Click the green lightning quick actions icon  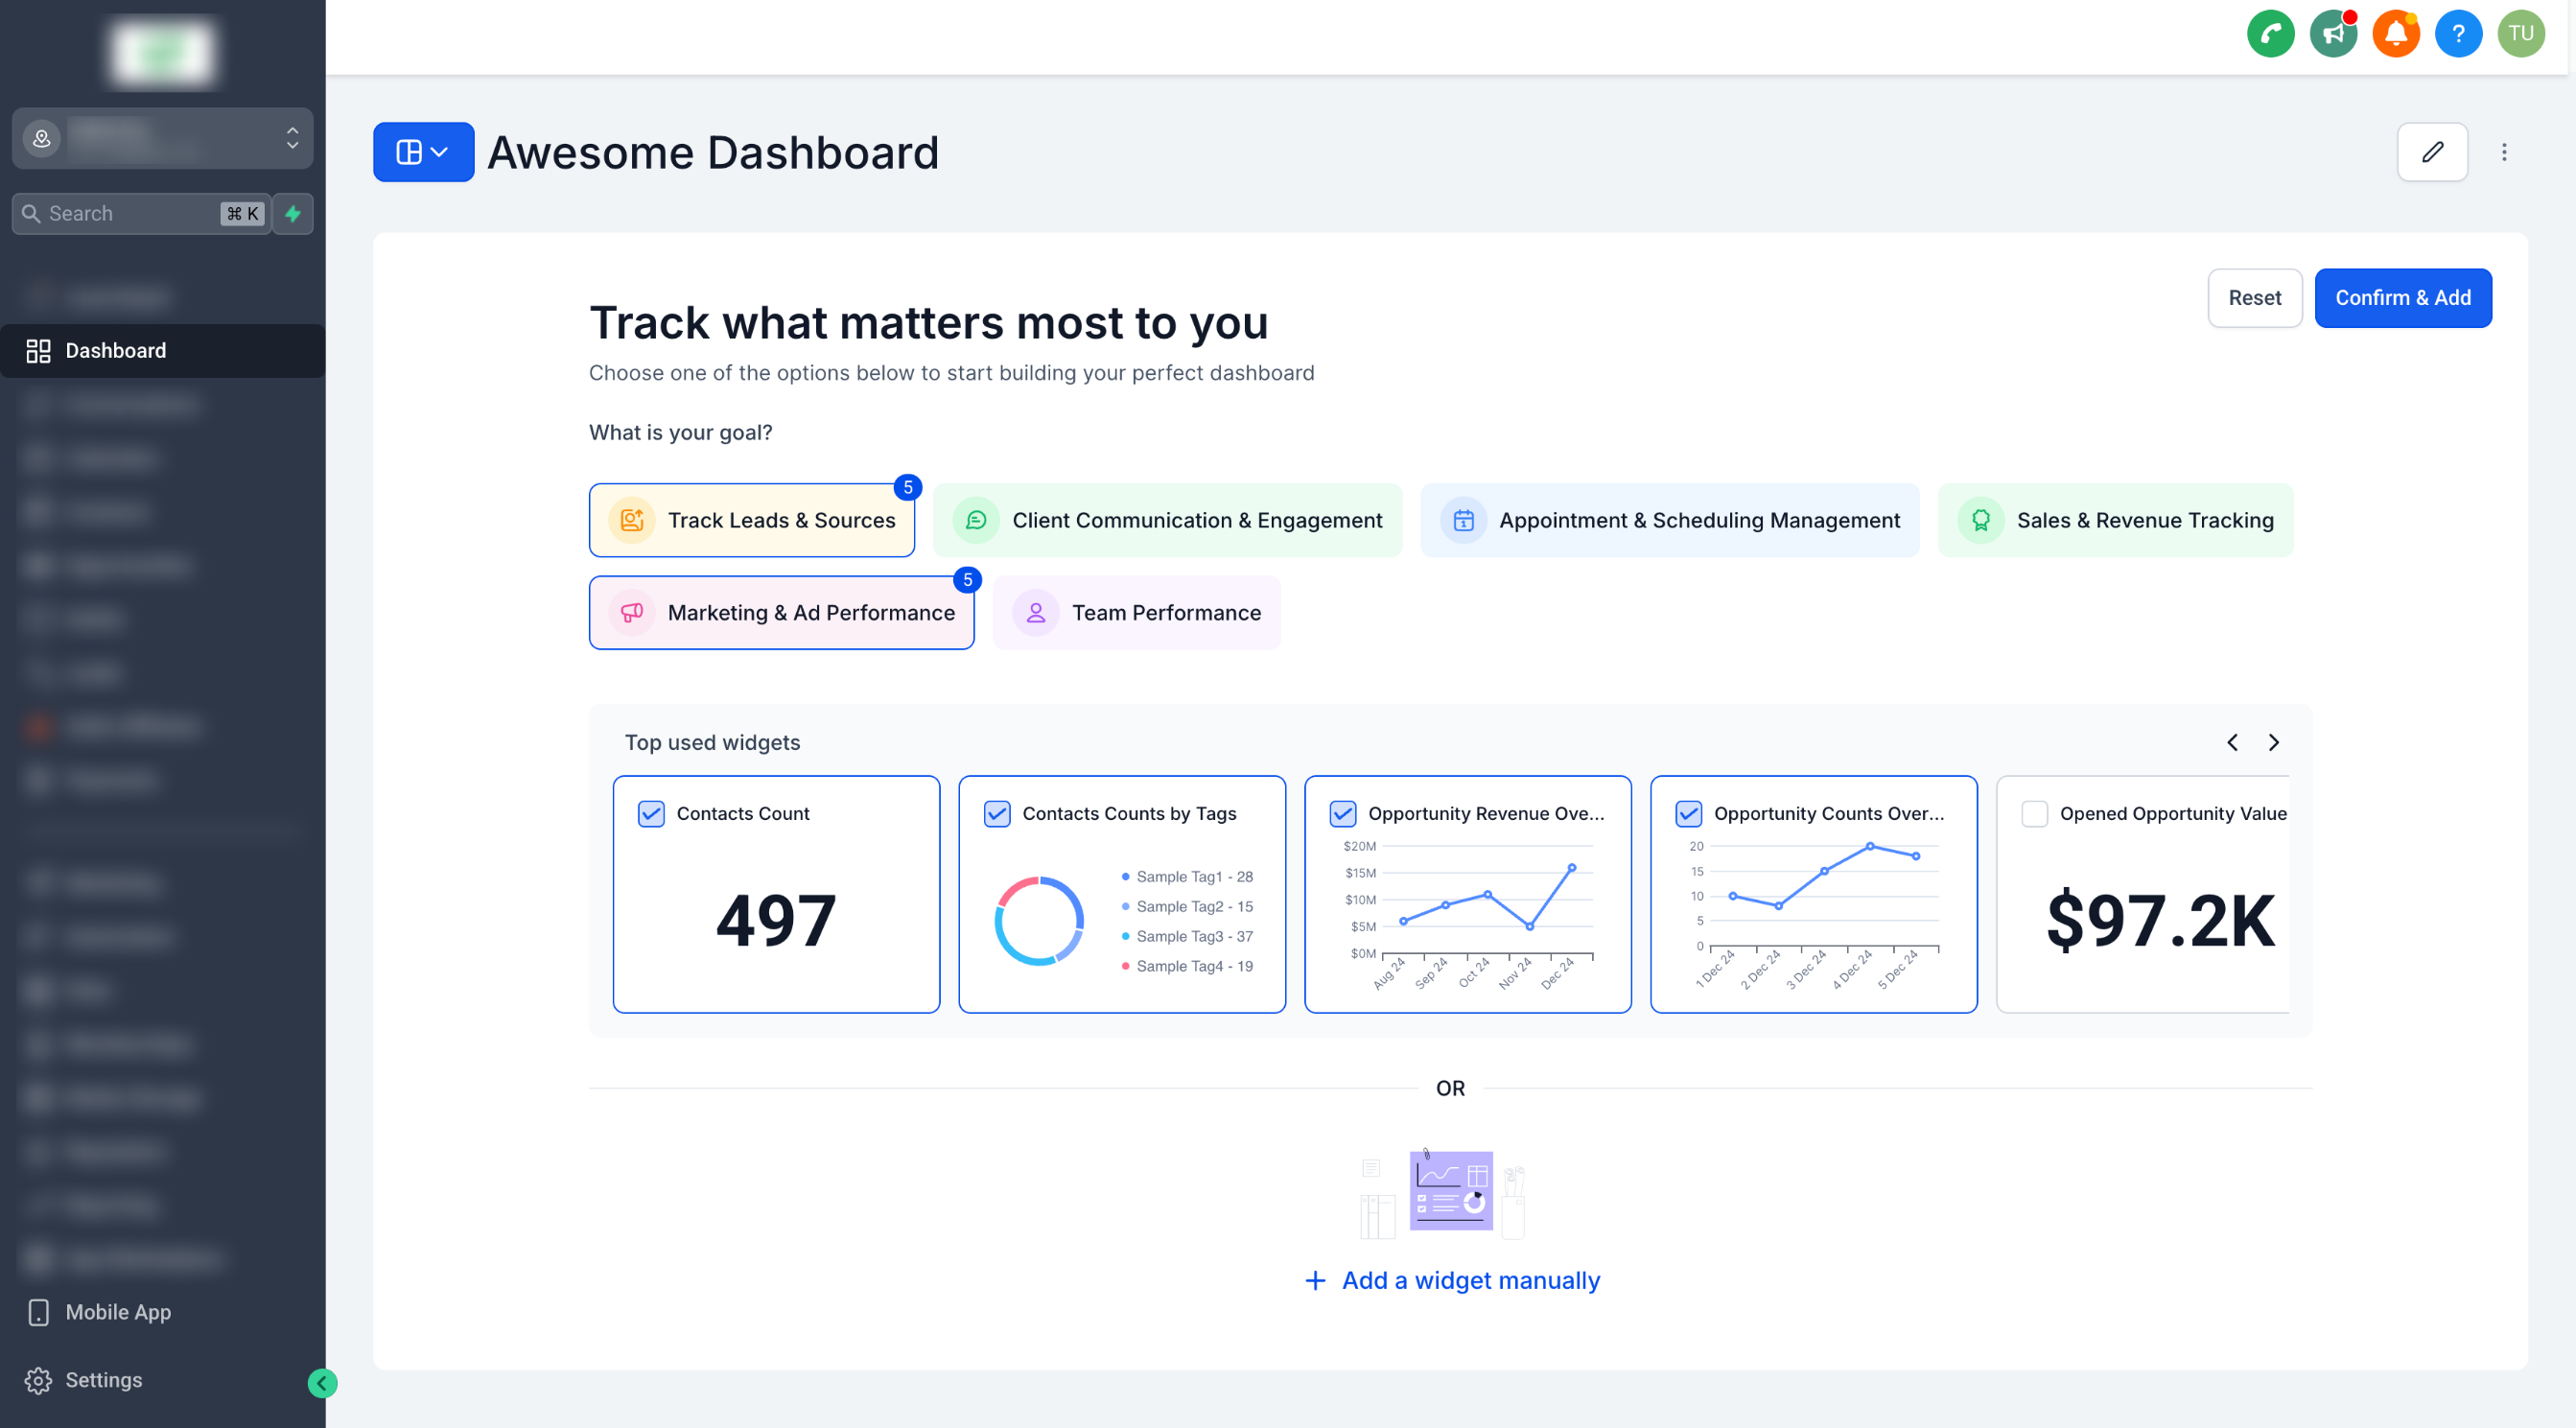tap(293, 214)
